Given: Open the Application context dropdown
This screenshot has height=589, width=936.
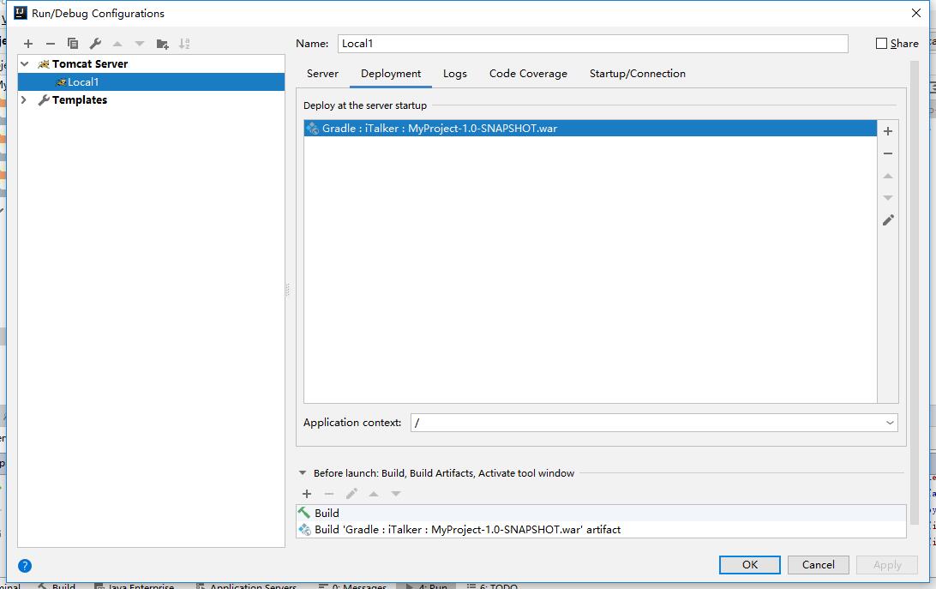Looking at the screenshot, I should click(890, 423).
